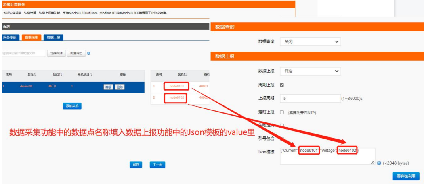Open the 数据上报 dropdown set to 开启
424x184 pixels.
pyautogui.click(x=311, y=71)
